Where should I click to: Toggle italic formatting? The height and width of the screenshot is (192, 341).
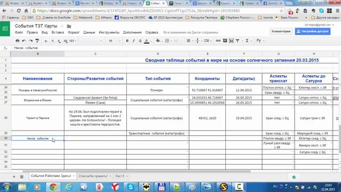pos(134,41)
